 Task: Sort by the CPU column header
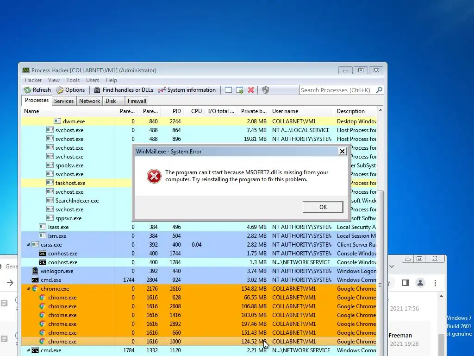coord(196,111)
